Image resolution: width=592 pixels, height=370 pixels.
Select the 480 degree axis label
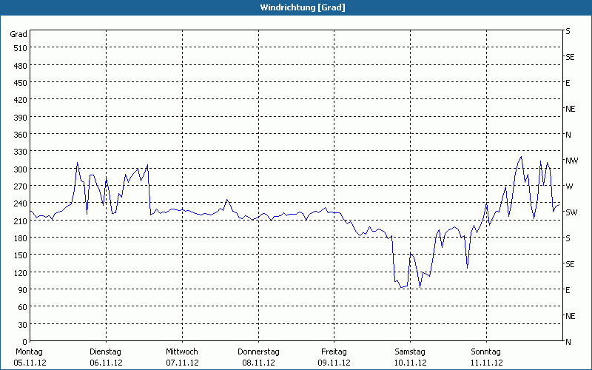[x=21, y=66]
